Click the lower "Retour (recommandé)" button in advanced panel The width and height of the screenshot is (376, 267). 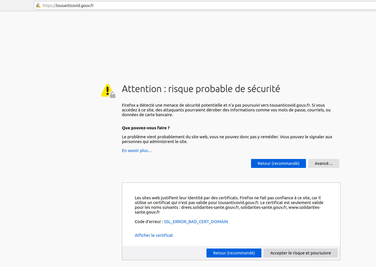(x=234, y=253)
